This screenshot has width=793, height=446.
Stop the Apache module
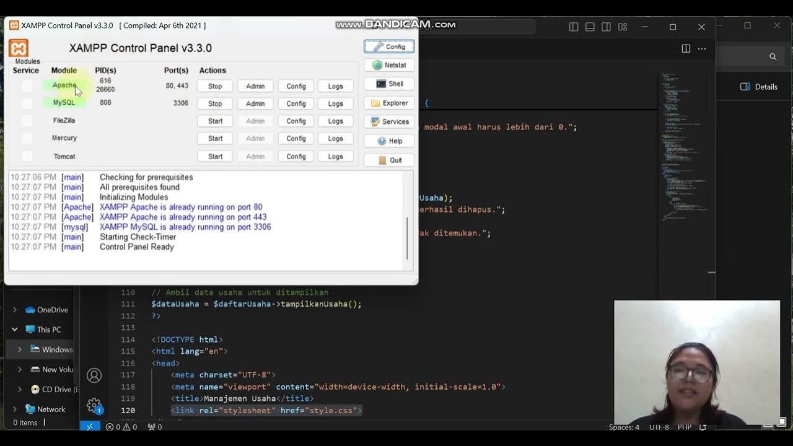(215, 86)
